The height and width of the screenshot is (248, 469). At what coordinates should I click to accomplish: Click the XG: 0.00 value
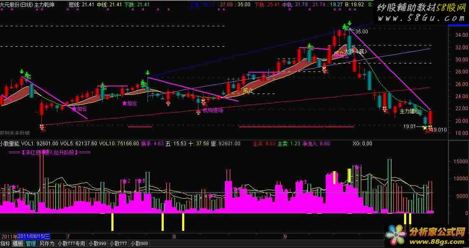tap(363, 144)
